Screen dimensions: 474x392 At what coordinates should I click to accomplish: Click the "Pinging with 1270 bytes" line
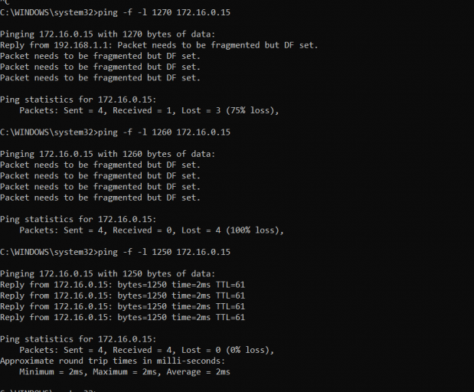(x=107, y=34)
